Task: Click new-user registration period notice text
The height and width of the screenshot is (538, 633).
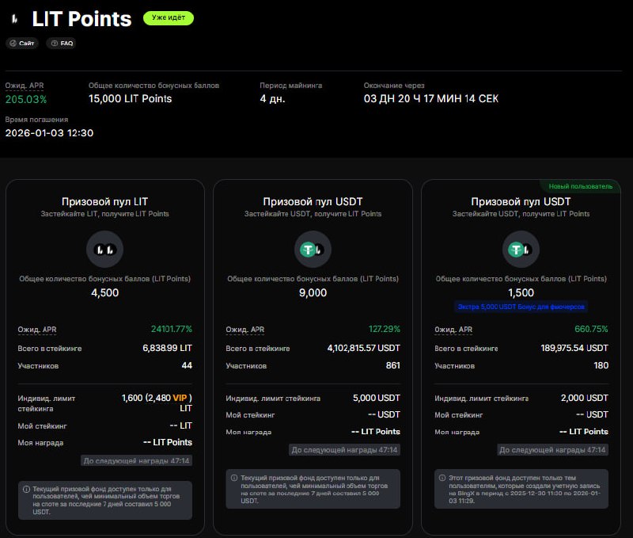Action: pyautogui.click(x=525, y=489)
